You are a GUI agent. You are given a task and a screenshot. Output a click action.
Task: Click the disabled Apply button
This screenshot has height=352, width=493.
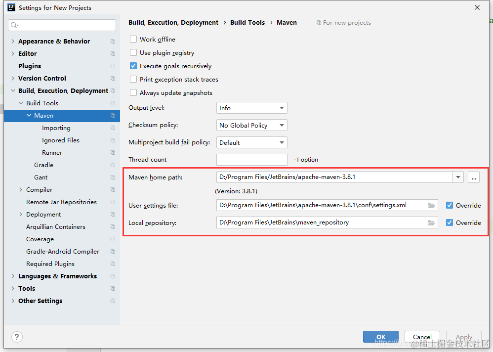464,337
